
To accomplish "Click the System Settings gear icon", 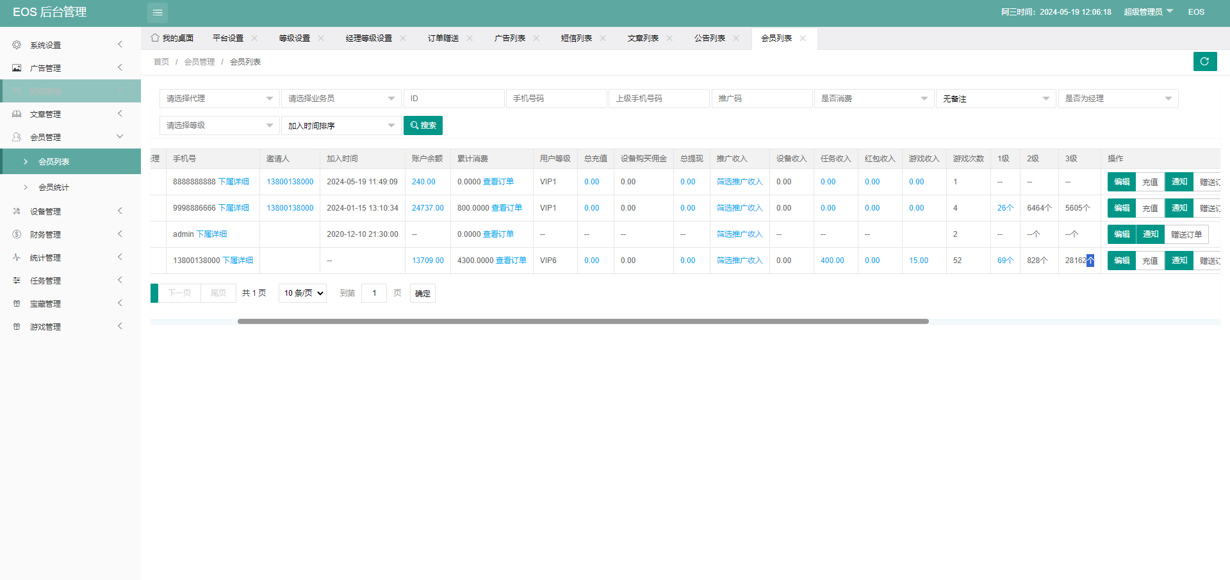I will tap(17, 45).
